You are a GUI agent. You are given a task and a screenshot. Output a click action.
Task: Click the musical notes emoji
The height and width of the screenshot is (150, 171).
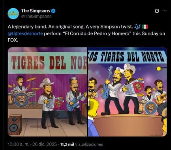point(138,27)
